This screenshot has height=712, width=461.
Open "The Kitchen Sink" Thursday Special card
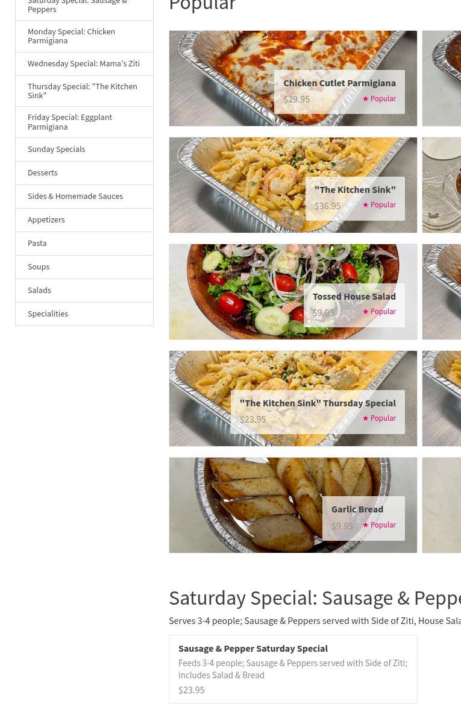(293, 399)
